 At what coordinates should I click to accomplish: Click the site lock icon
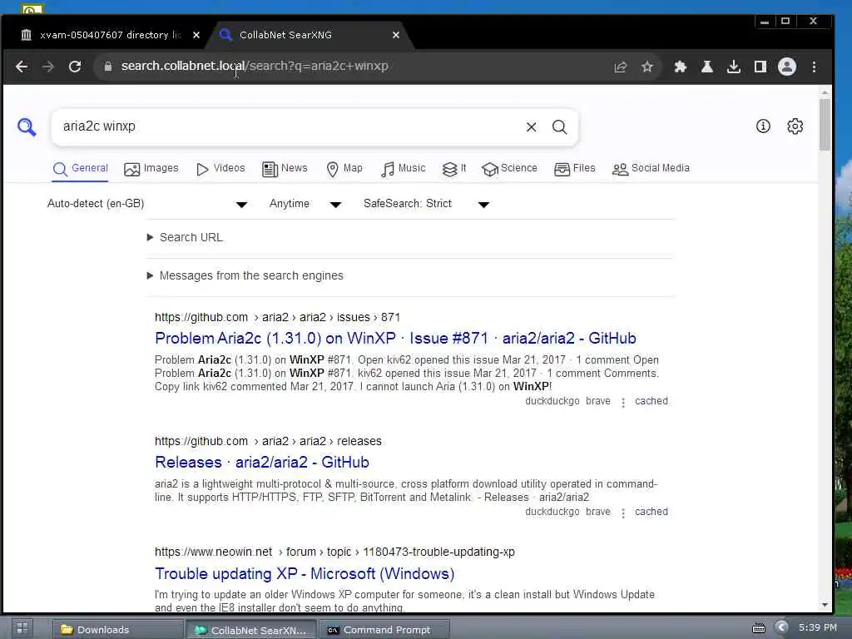[108, 67]
